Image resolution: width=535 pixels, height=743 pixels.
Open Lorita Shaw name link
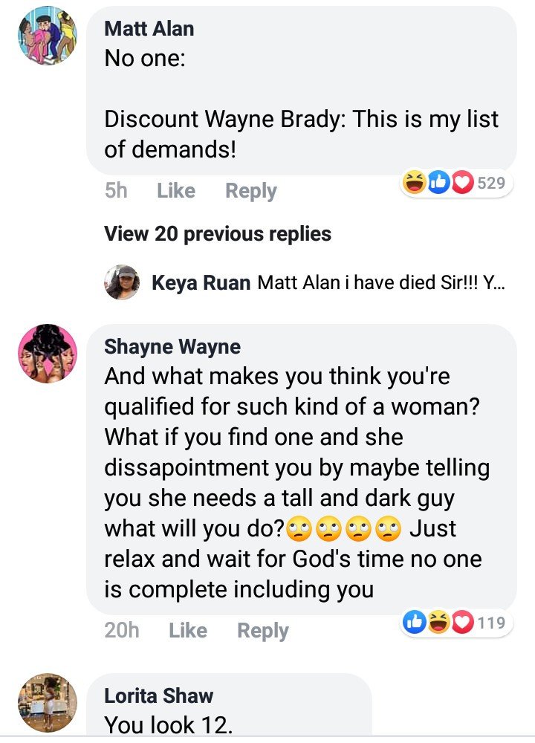159,695
